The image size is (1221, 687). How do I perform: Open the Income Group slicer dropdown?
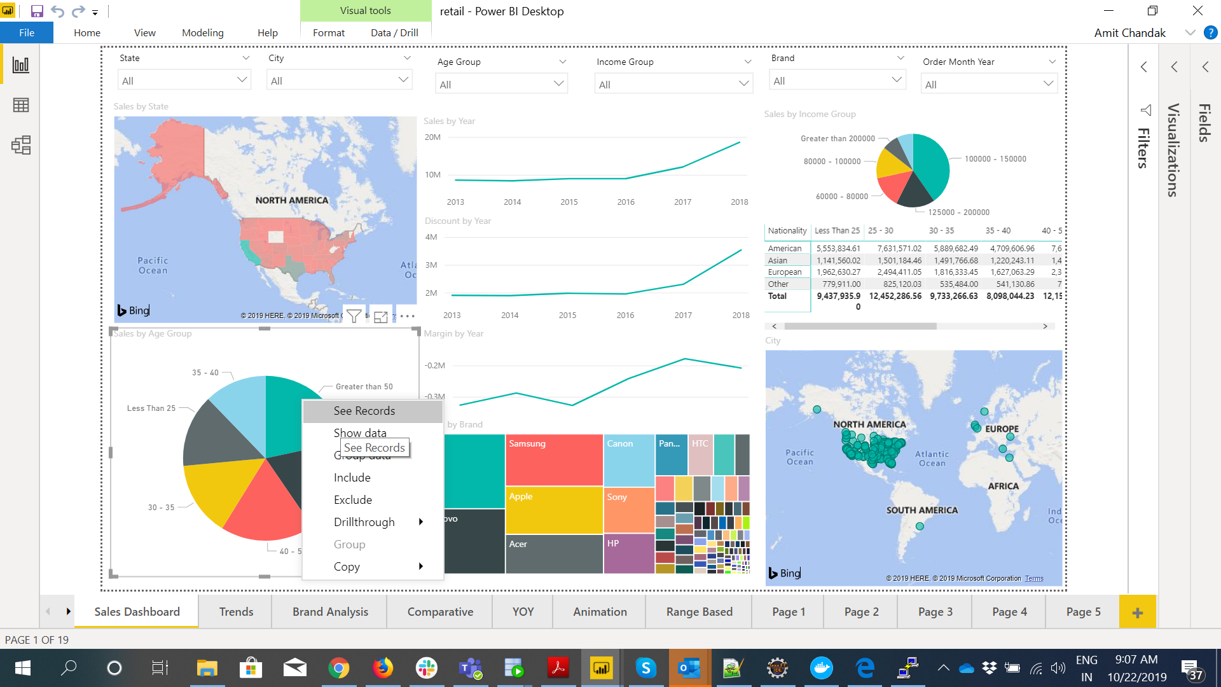pyautogui.click(x=674, y=85)
